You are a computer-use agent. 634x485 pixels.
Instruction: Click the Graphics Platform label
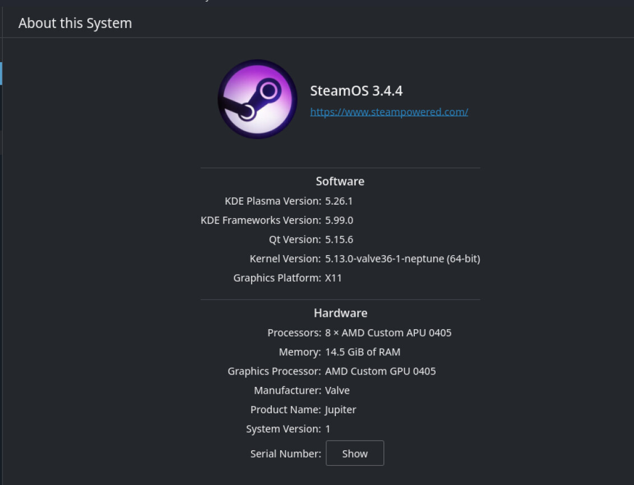tap(277, 278)
